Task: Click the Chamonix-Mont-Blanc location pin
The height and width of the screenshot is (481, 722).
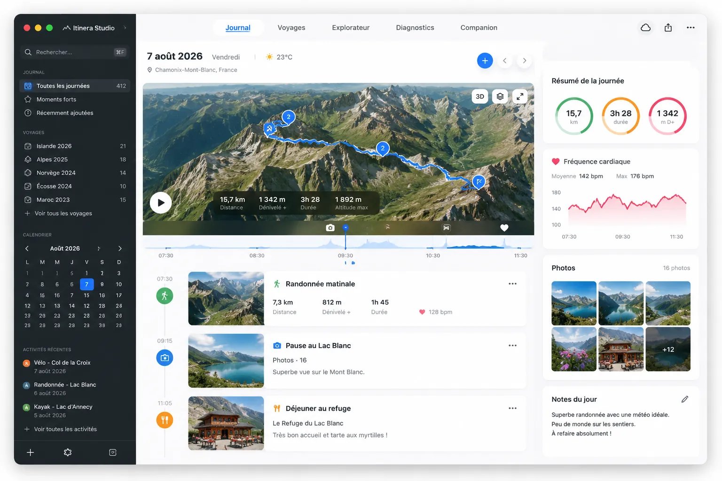Action: 150,70
